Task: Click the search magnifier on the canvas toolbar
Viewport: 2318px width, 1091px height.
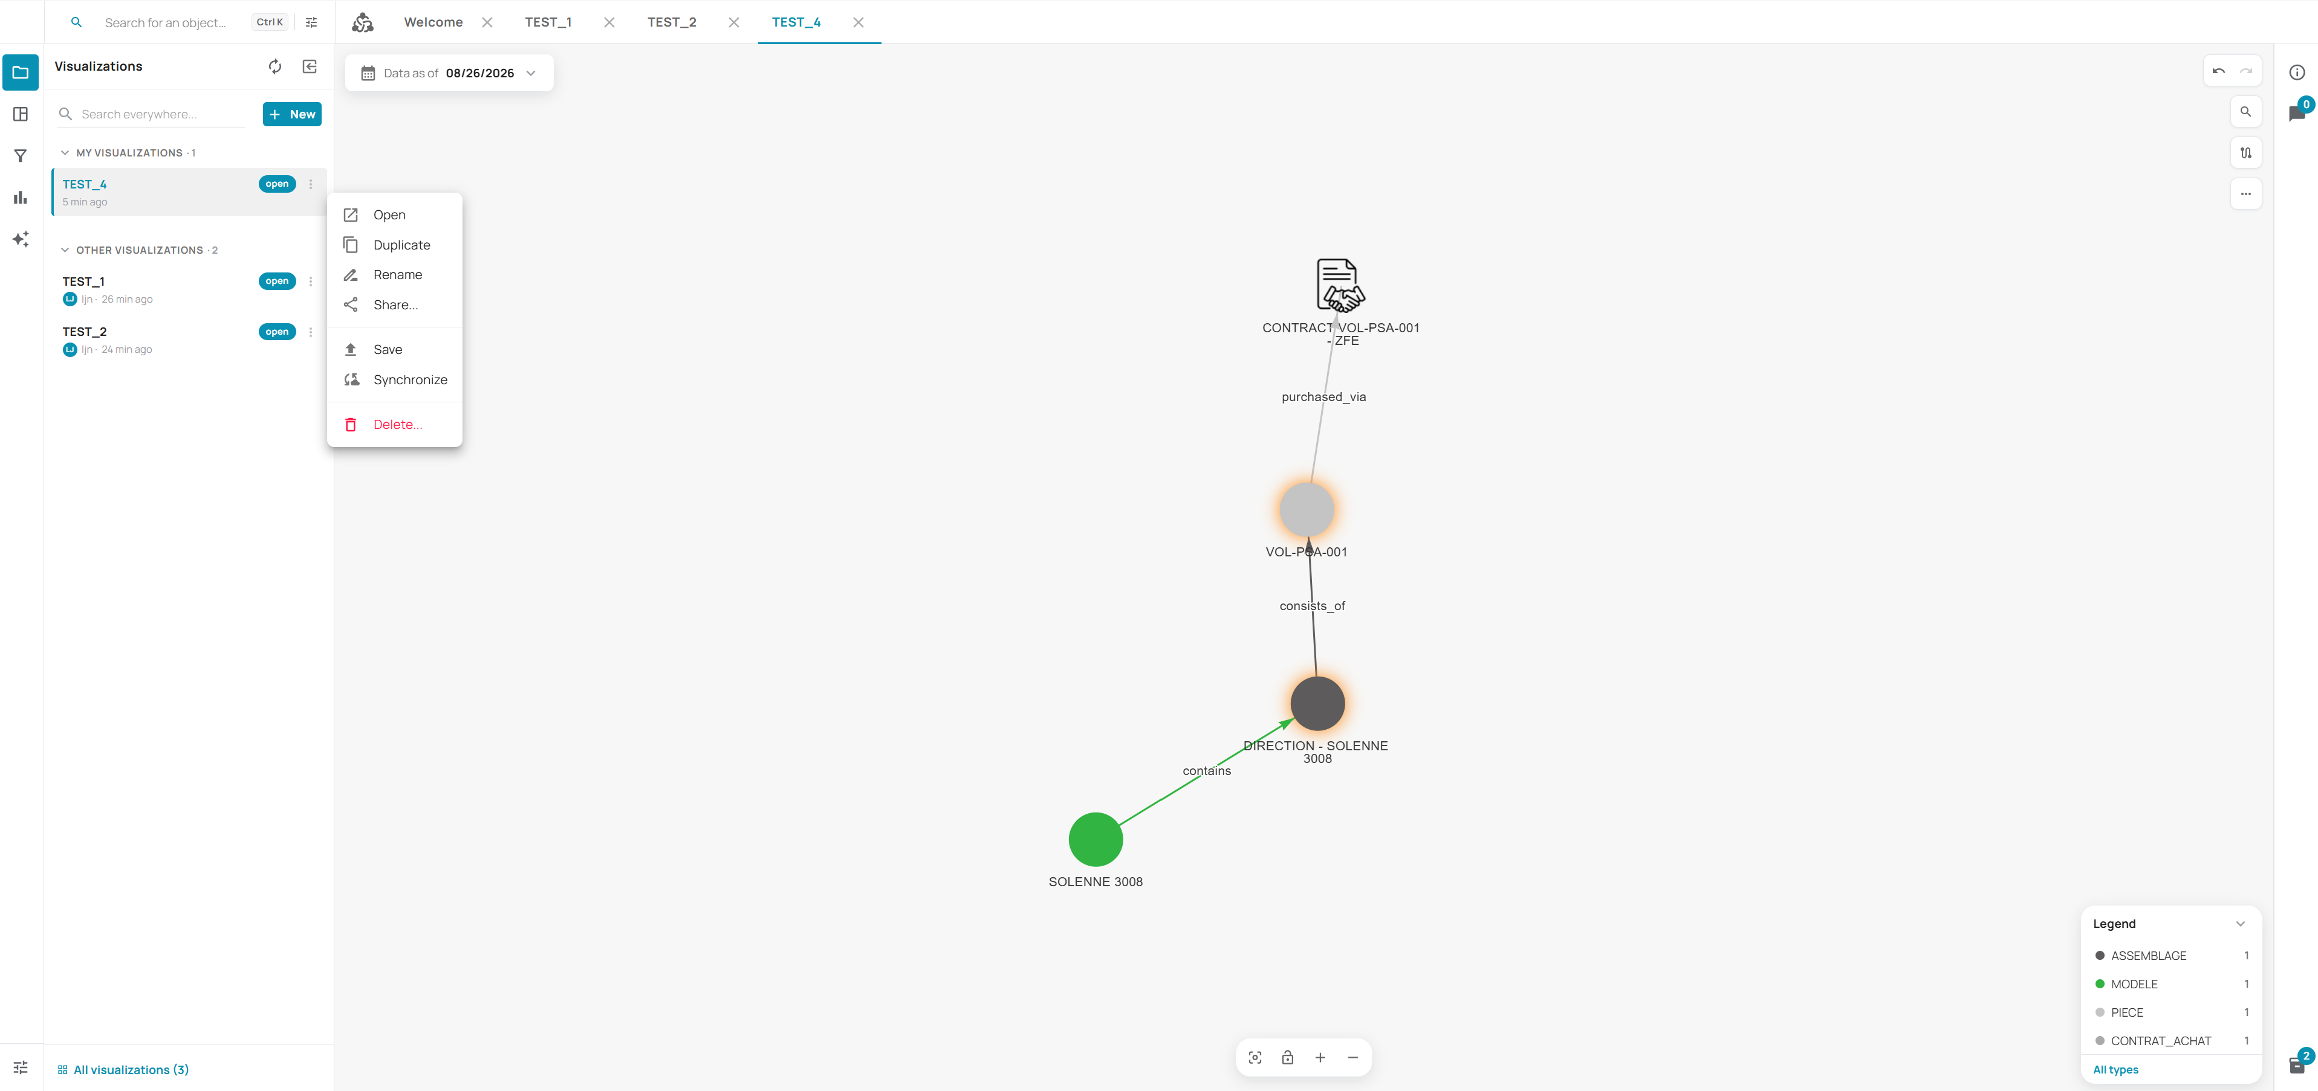Action: pos(2246,112)
